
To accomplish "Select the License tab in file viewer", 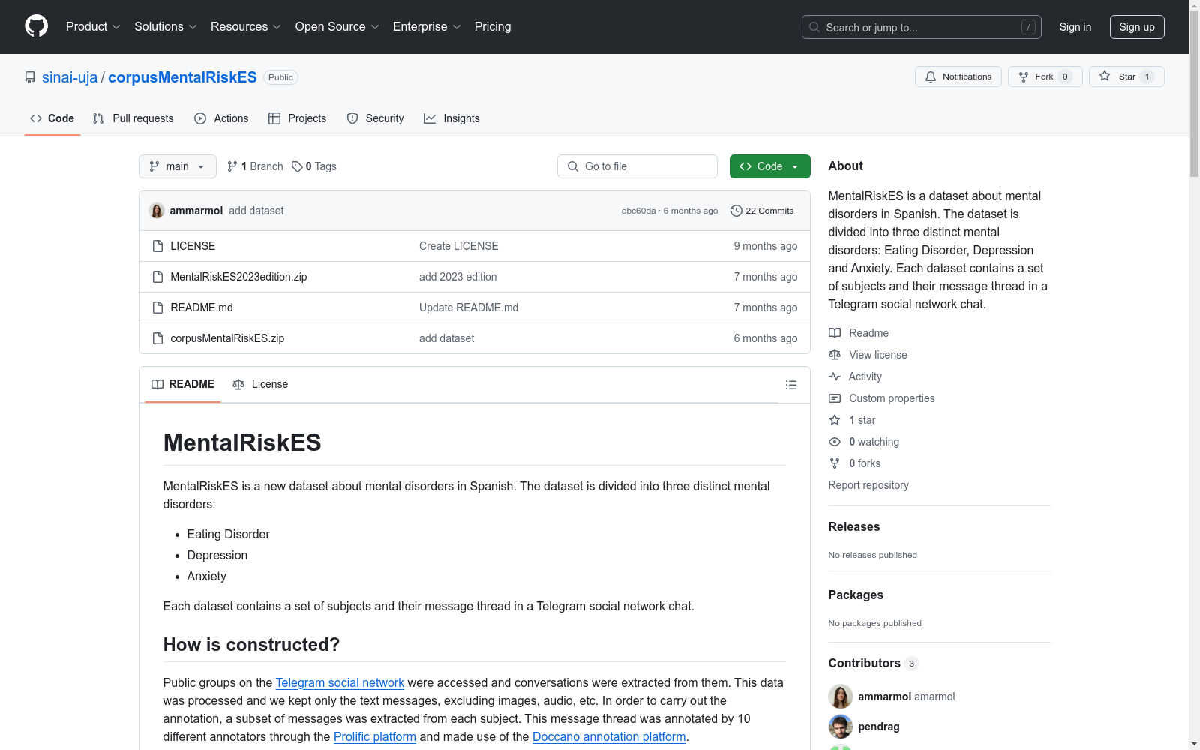I will [x=260, y=384].
